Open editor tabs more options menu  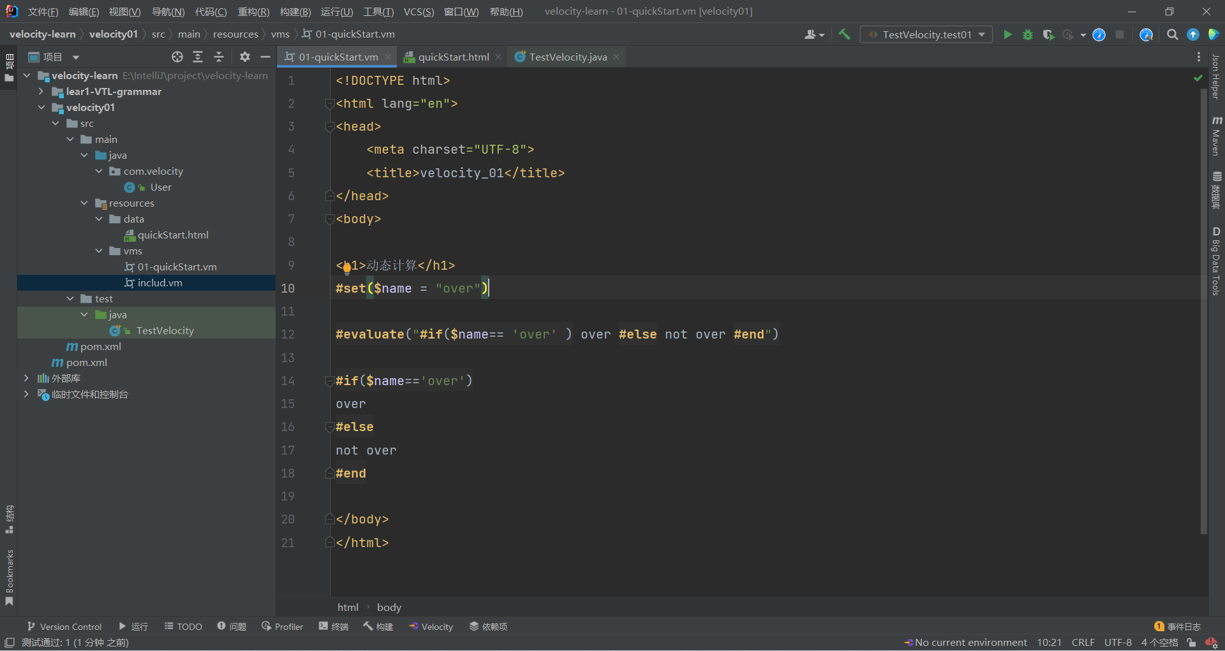(1199, 57)
